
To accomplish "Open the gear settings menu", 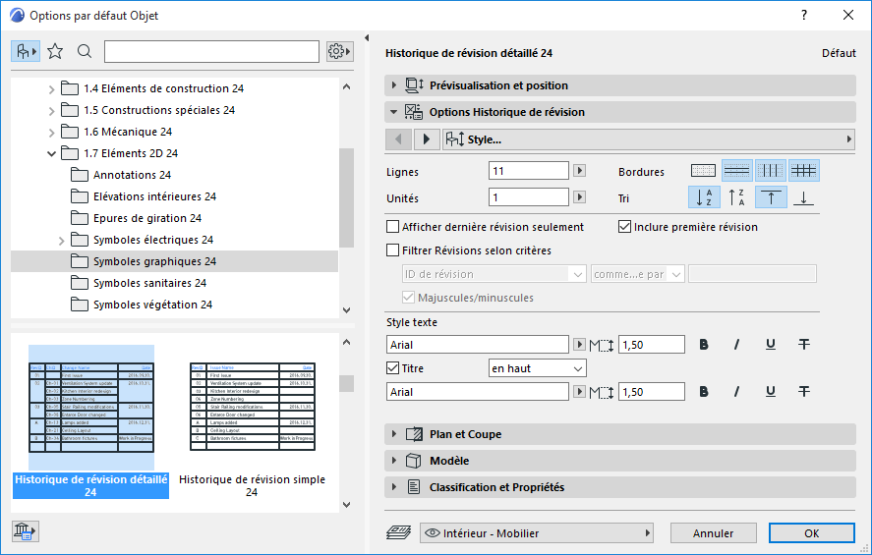I will 339,52.
